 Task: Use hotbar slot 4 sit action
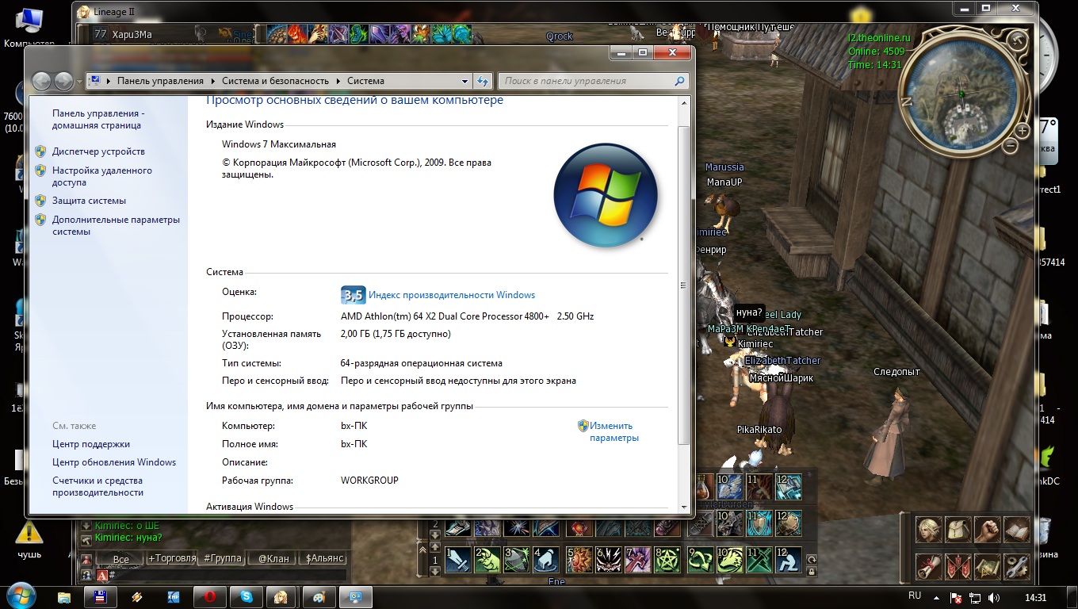546,560
